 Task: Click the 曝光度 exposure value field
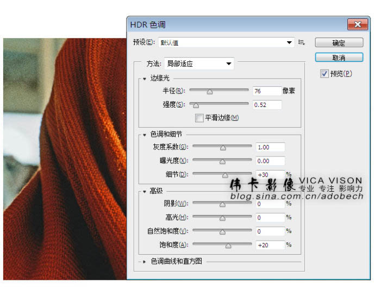click(270, 161)
